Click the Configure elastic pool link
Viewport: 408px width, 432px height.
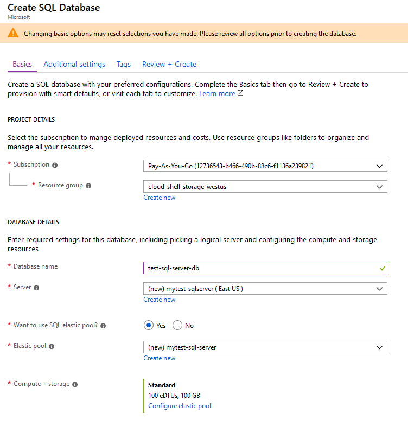click(x=180, y=406)
